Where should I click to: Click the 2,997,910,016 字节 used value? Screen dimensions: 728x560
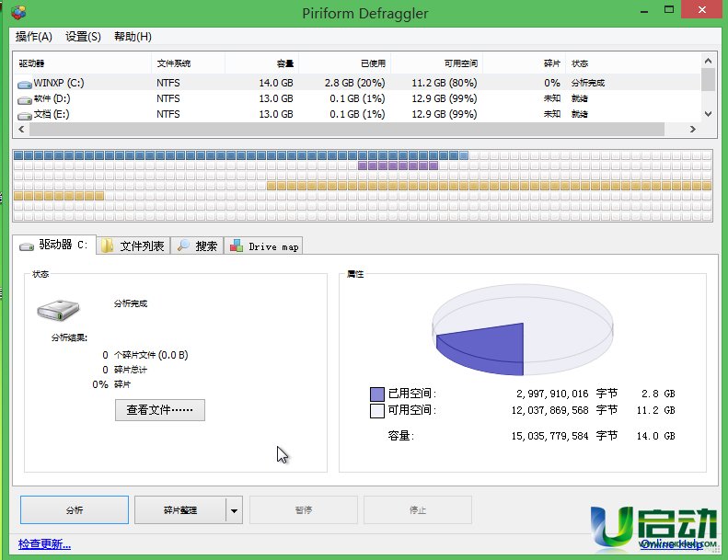[x=567, y=394]
